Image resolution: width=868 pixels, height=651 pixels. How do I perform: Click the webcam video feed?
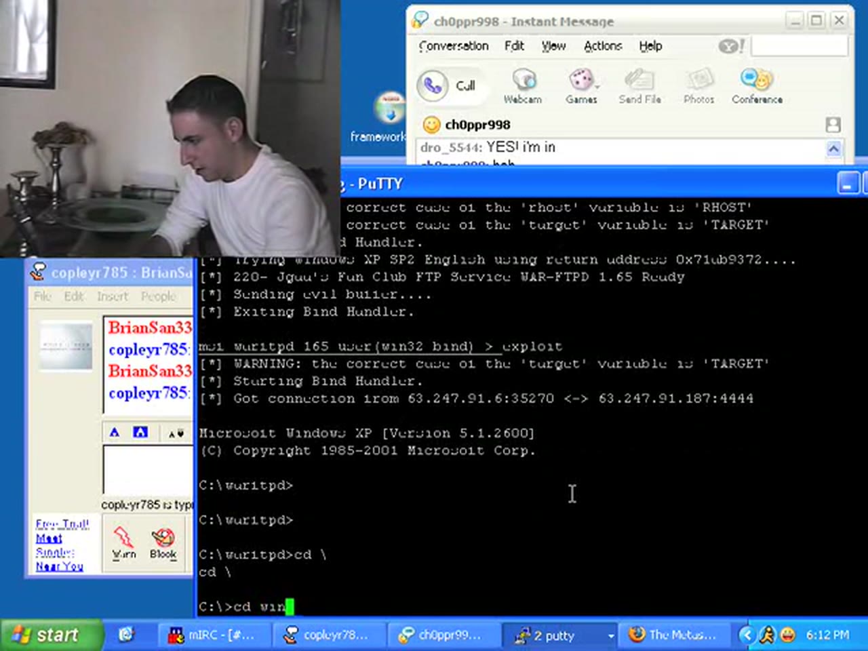coord(170,129)
